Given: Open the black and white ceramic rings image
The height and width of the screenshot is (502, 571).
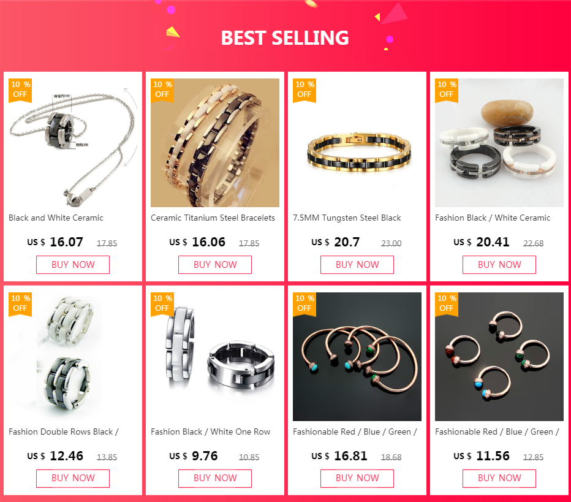Looking at the screenshot, I should [x=499, y=143].
